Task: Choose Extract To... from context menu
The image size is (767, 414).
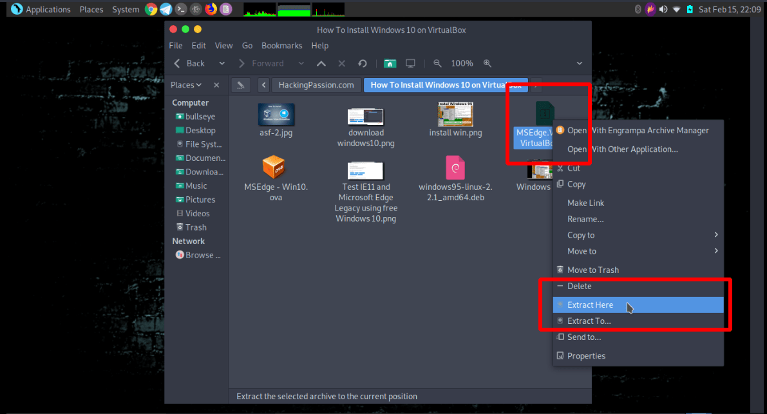Action: (638, 321)
